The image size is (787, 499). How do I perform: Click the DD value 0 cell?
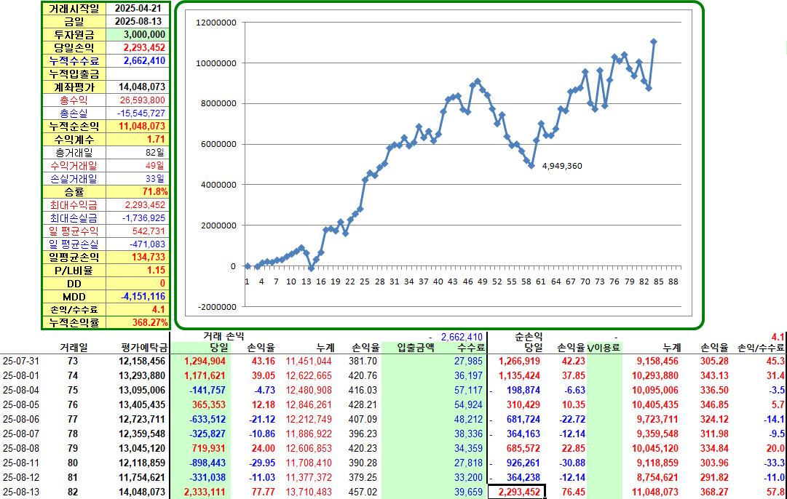click(x=138, y=284)
